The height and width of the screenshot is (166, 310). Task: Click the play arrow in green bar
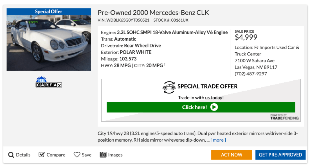tap(214, 107)
